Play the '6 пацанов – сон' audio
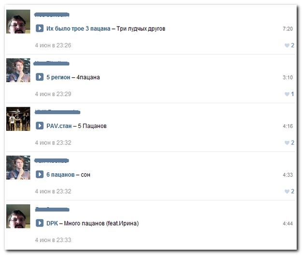The image size is (302, 255). pos(40,174)
